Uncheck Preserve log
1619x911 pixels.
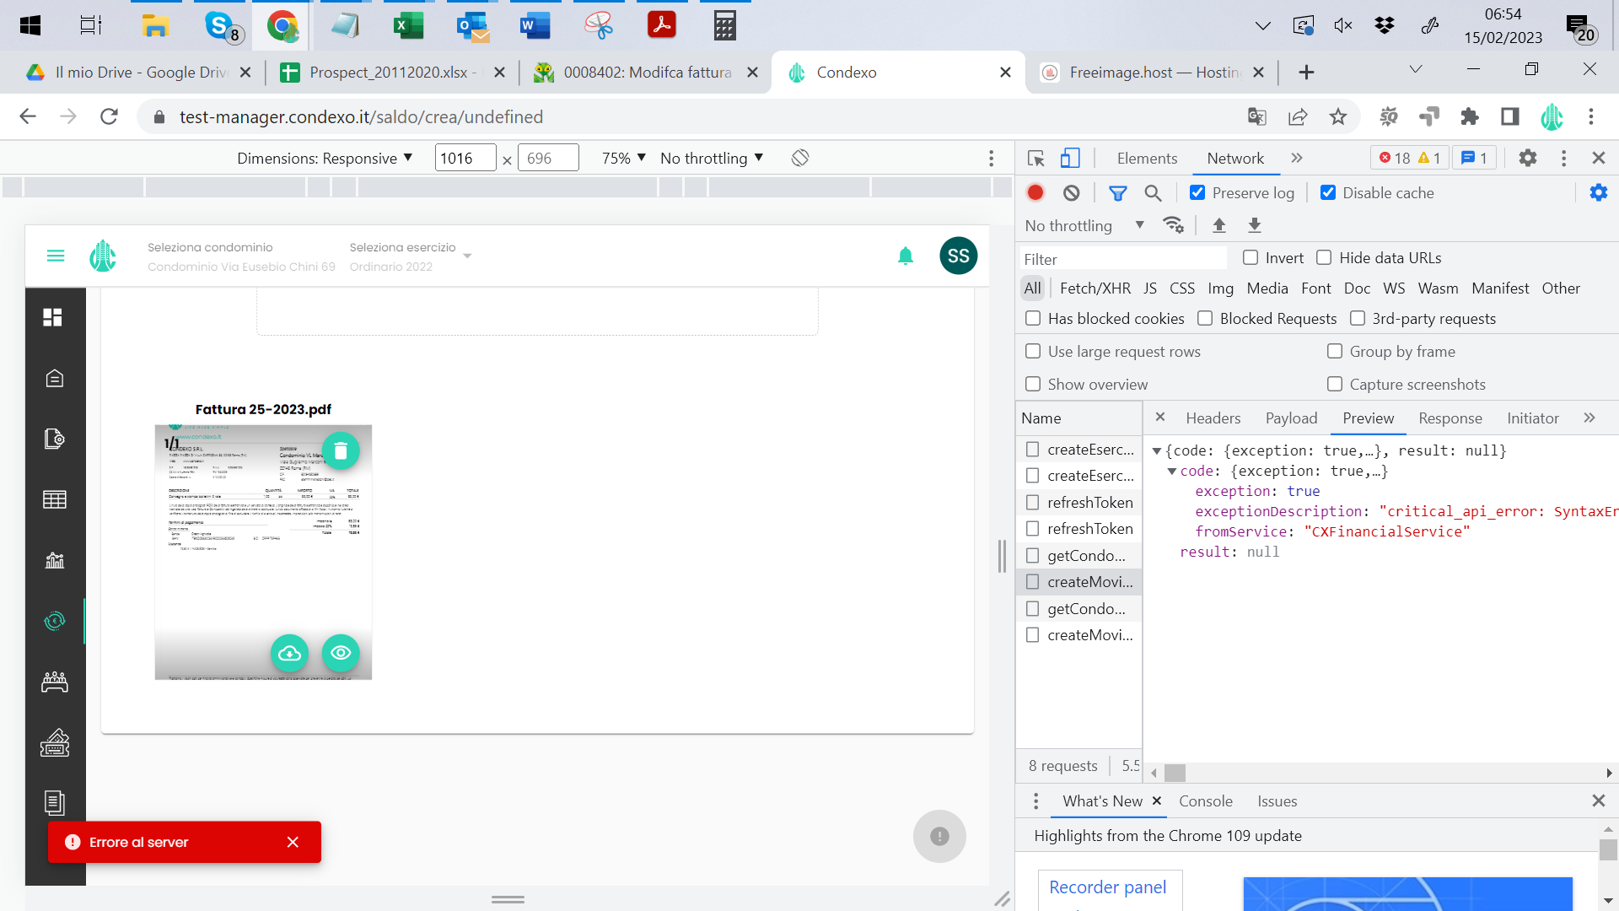point(1197,193)
